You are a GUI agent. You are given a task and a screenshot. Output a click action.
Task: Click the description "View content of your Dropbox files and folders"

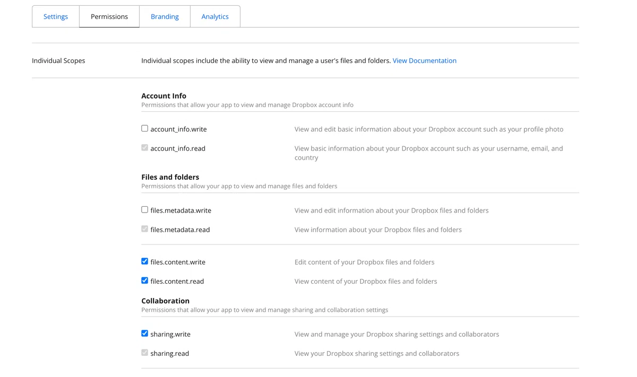[366, 281]
